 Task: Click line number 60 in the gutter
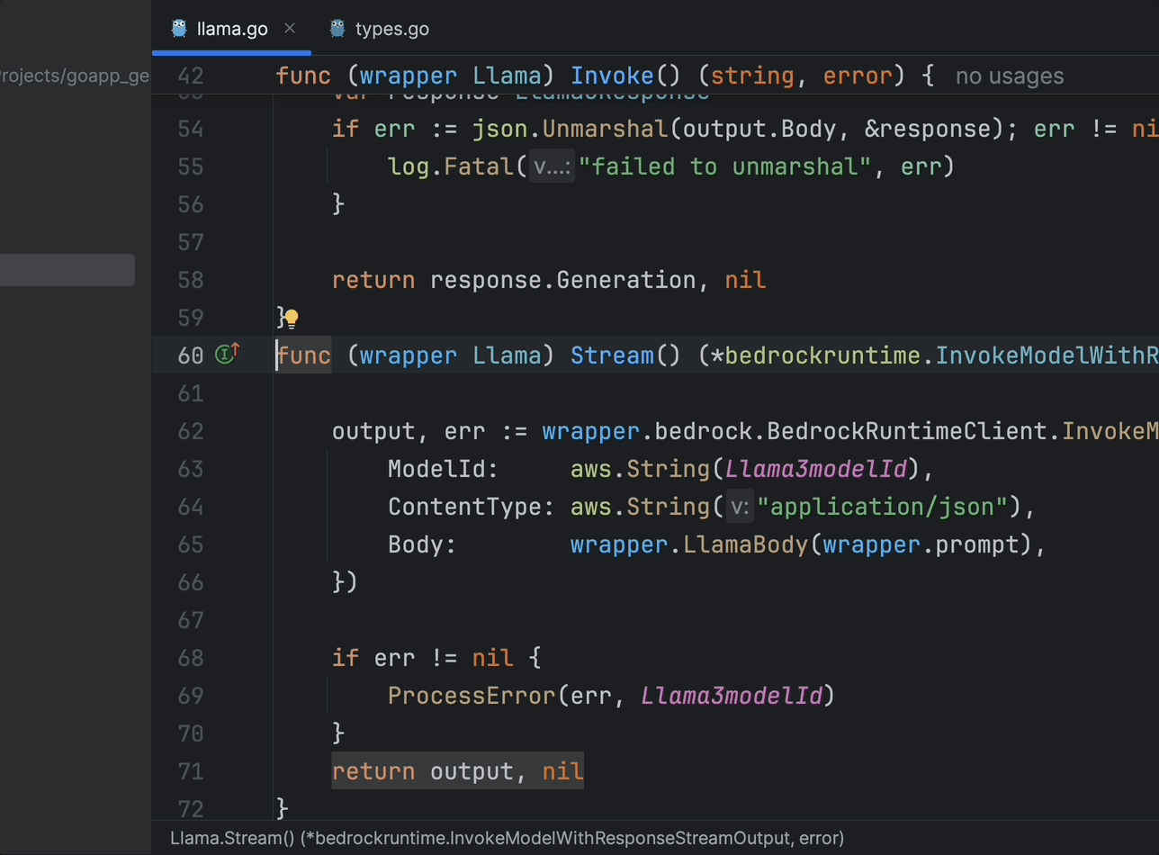[x=191, y=355]
